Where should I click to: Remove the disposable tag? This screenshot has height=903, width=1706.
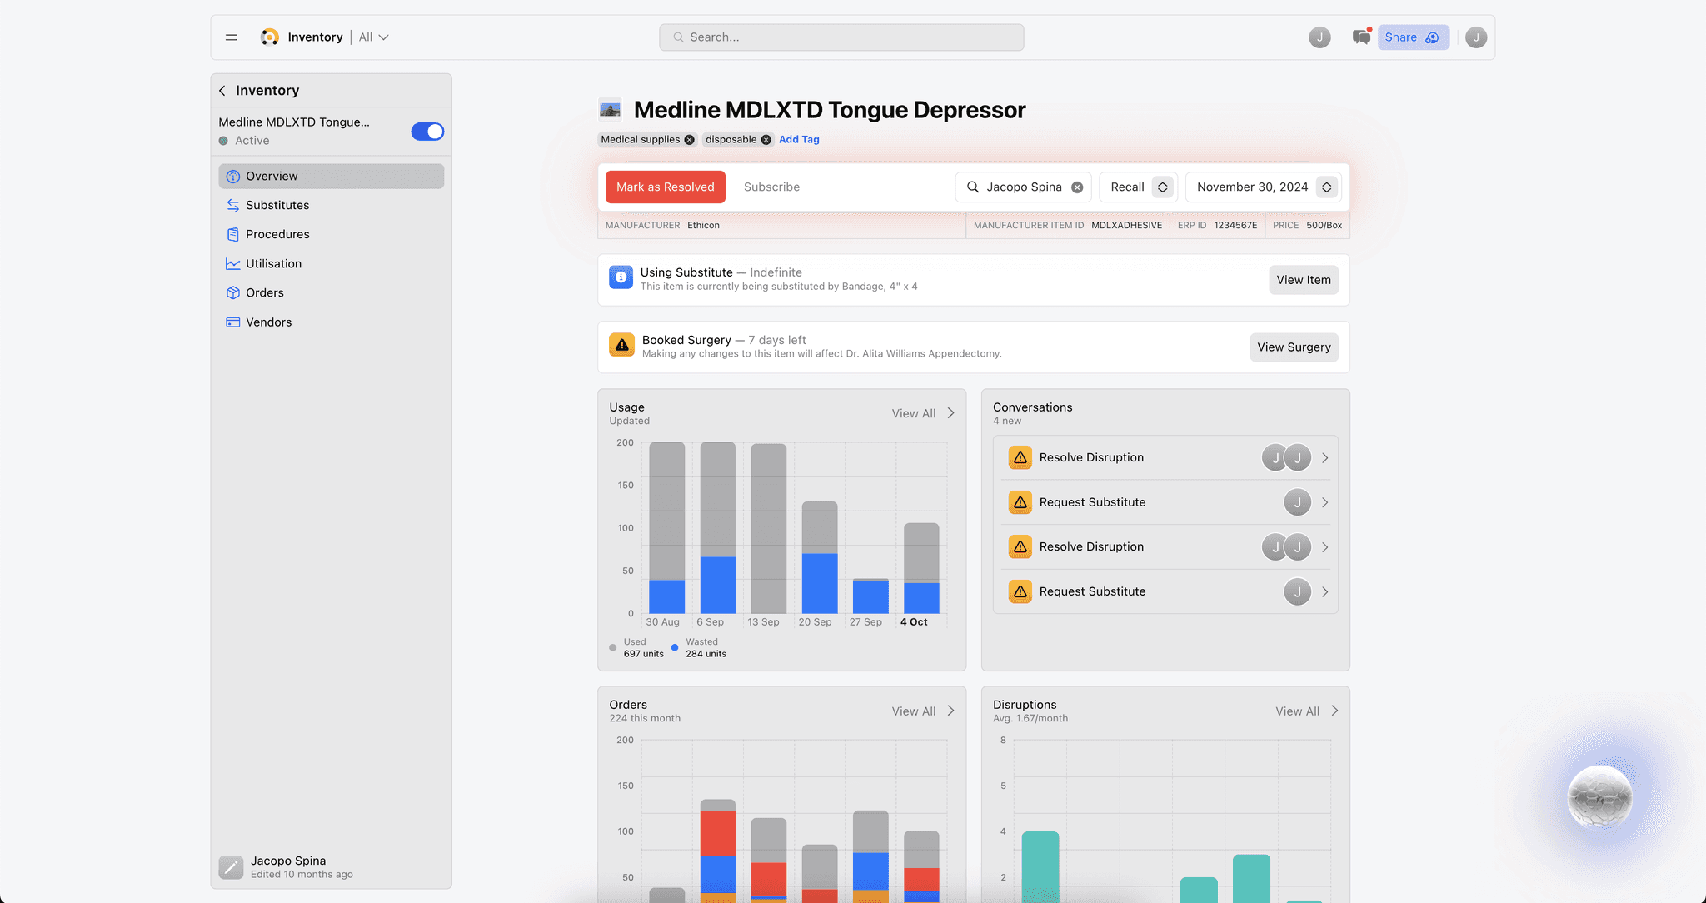pos(766,140)
